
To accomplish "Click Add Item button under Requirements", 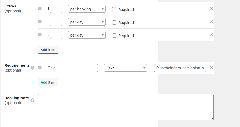I will click(48, 82).
